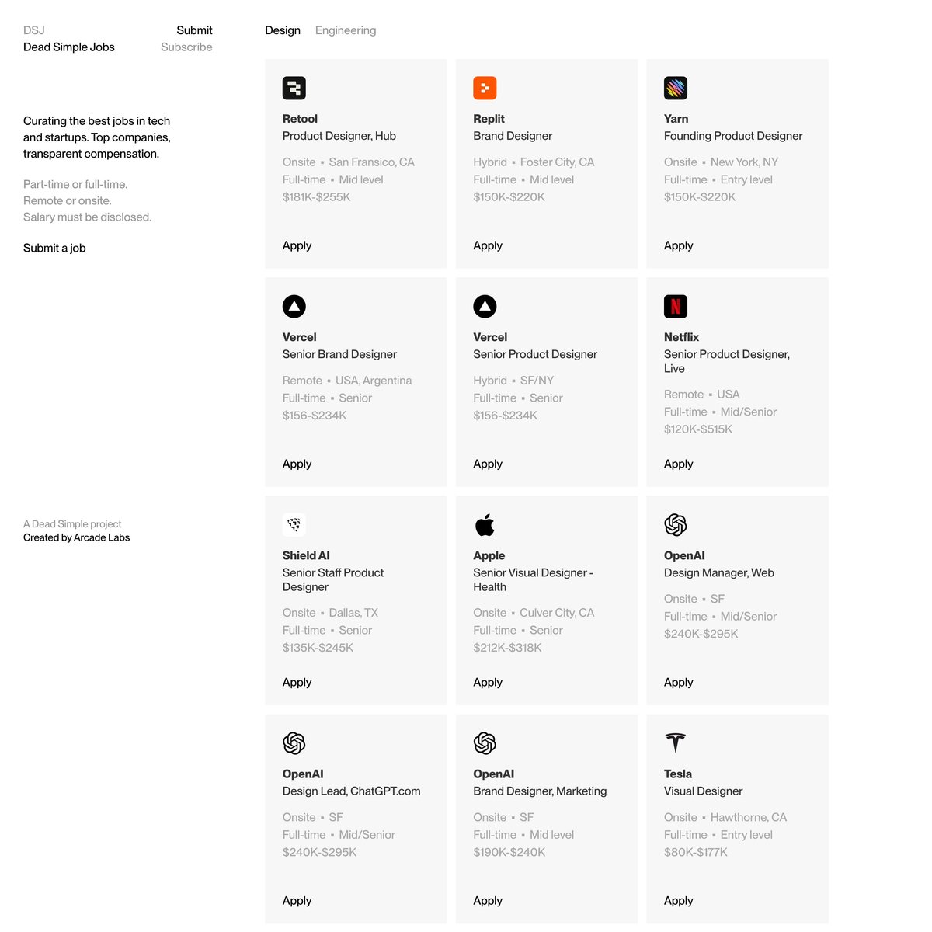The image size is (932, 932).
Task: Click Vercel logo on Senior Brand Designer card
Action: [x=294, y=306]
